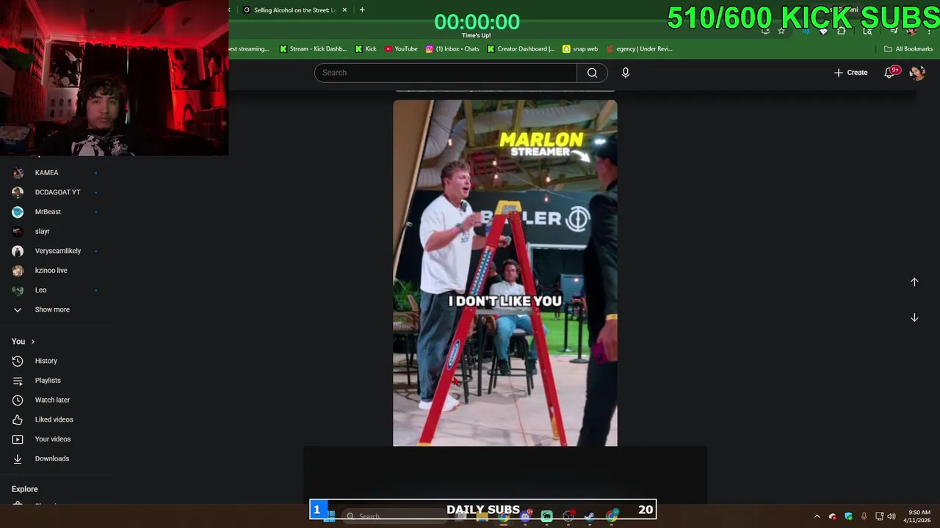This screenshot has height=528, width=940.
Task: Open the YouTube bookmark
Action: [x=401, y=49]
